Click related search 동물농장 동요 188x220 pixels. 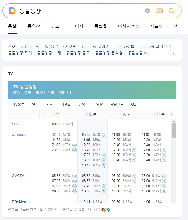(x=78, y=53)
